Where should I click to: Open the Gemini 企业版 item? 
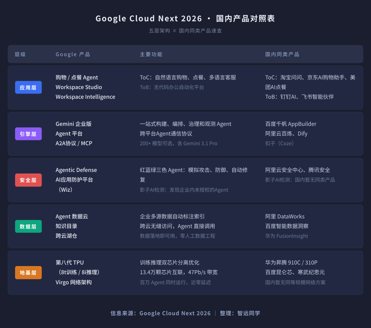click(74, 124)
